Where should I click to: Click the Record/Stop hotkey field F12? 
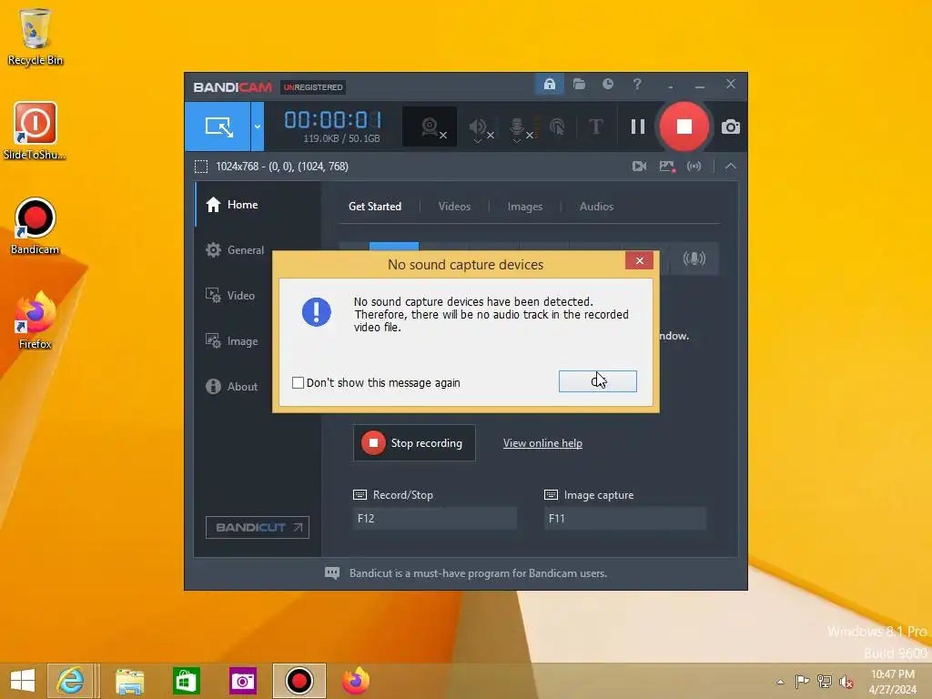(x=434, y=518)
